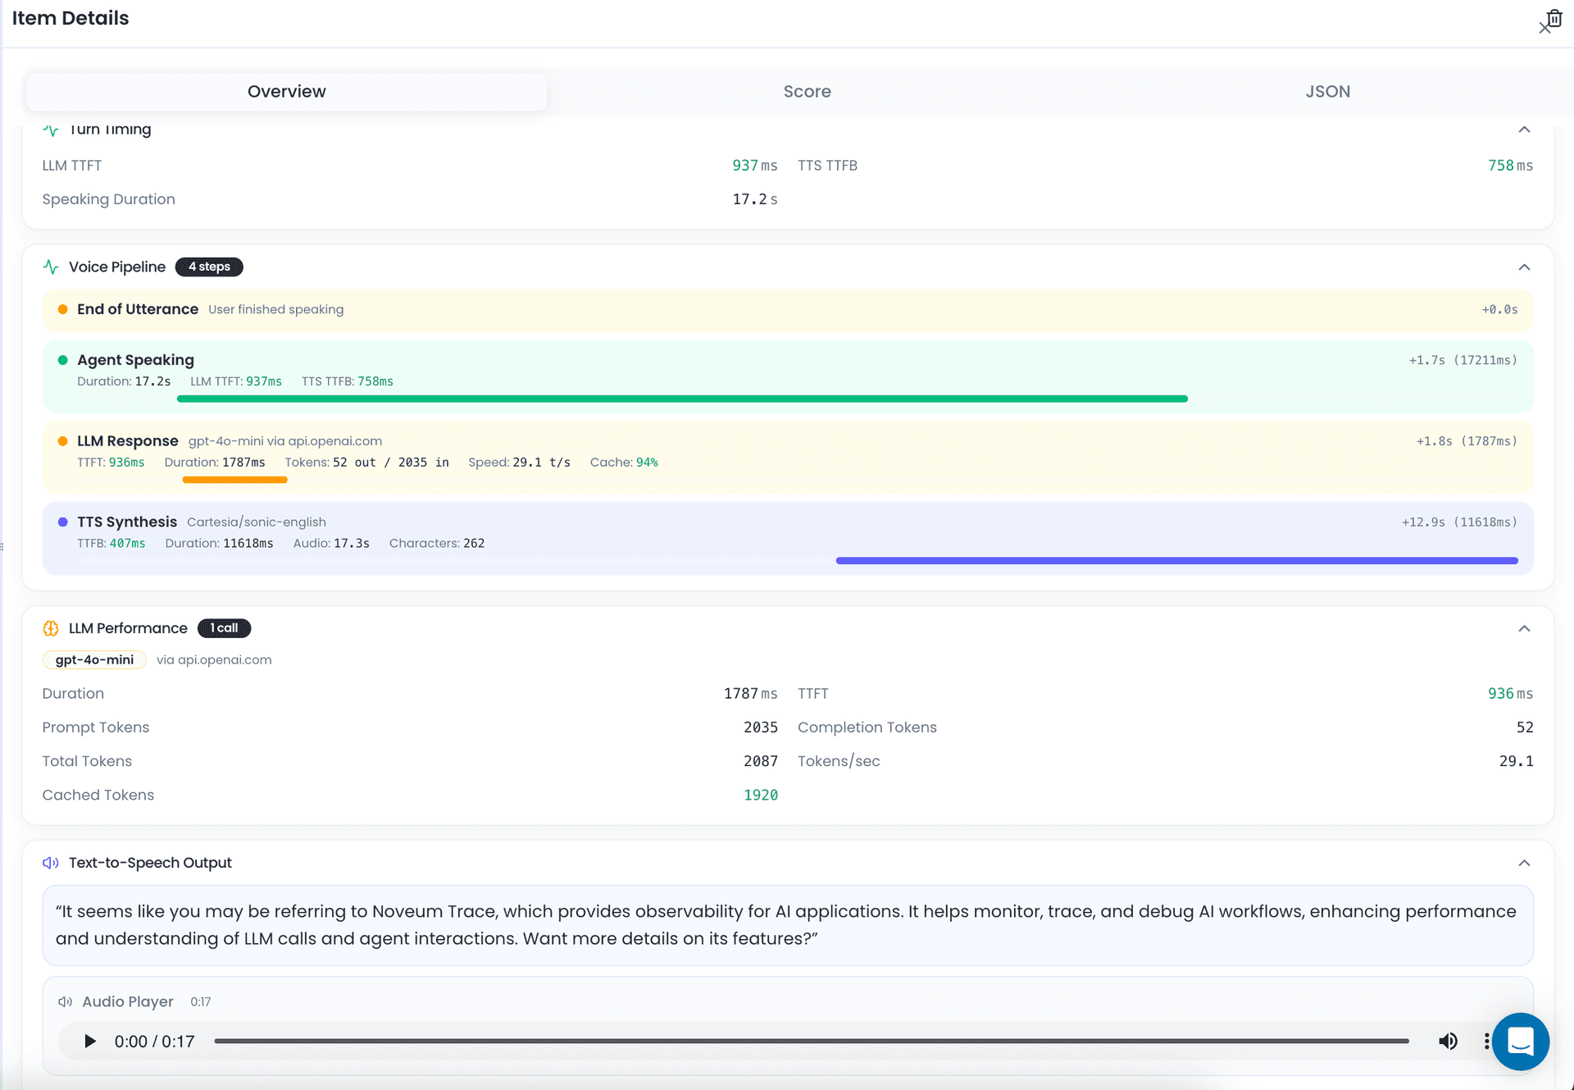This screenshot has height=1090, width=1574.
Task: Click the brain icon next to LLM Performance
Action: coord(51,628)
